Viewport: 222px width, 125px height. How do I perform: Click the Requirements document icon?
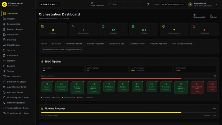click(x=4, y=24)
